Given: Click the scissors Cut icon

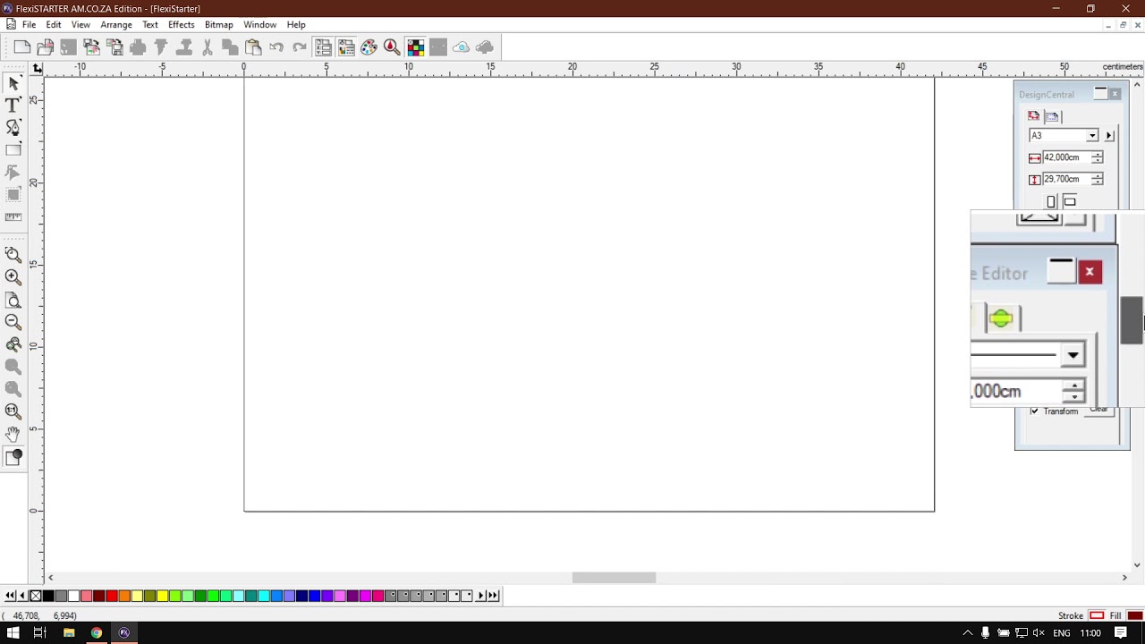Looking at the screenshot, I should click(x=208, y=47).
